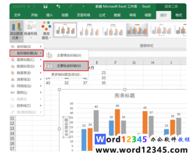Select the second chart style thumbnail

click(x=89, y=30)
